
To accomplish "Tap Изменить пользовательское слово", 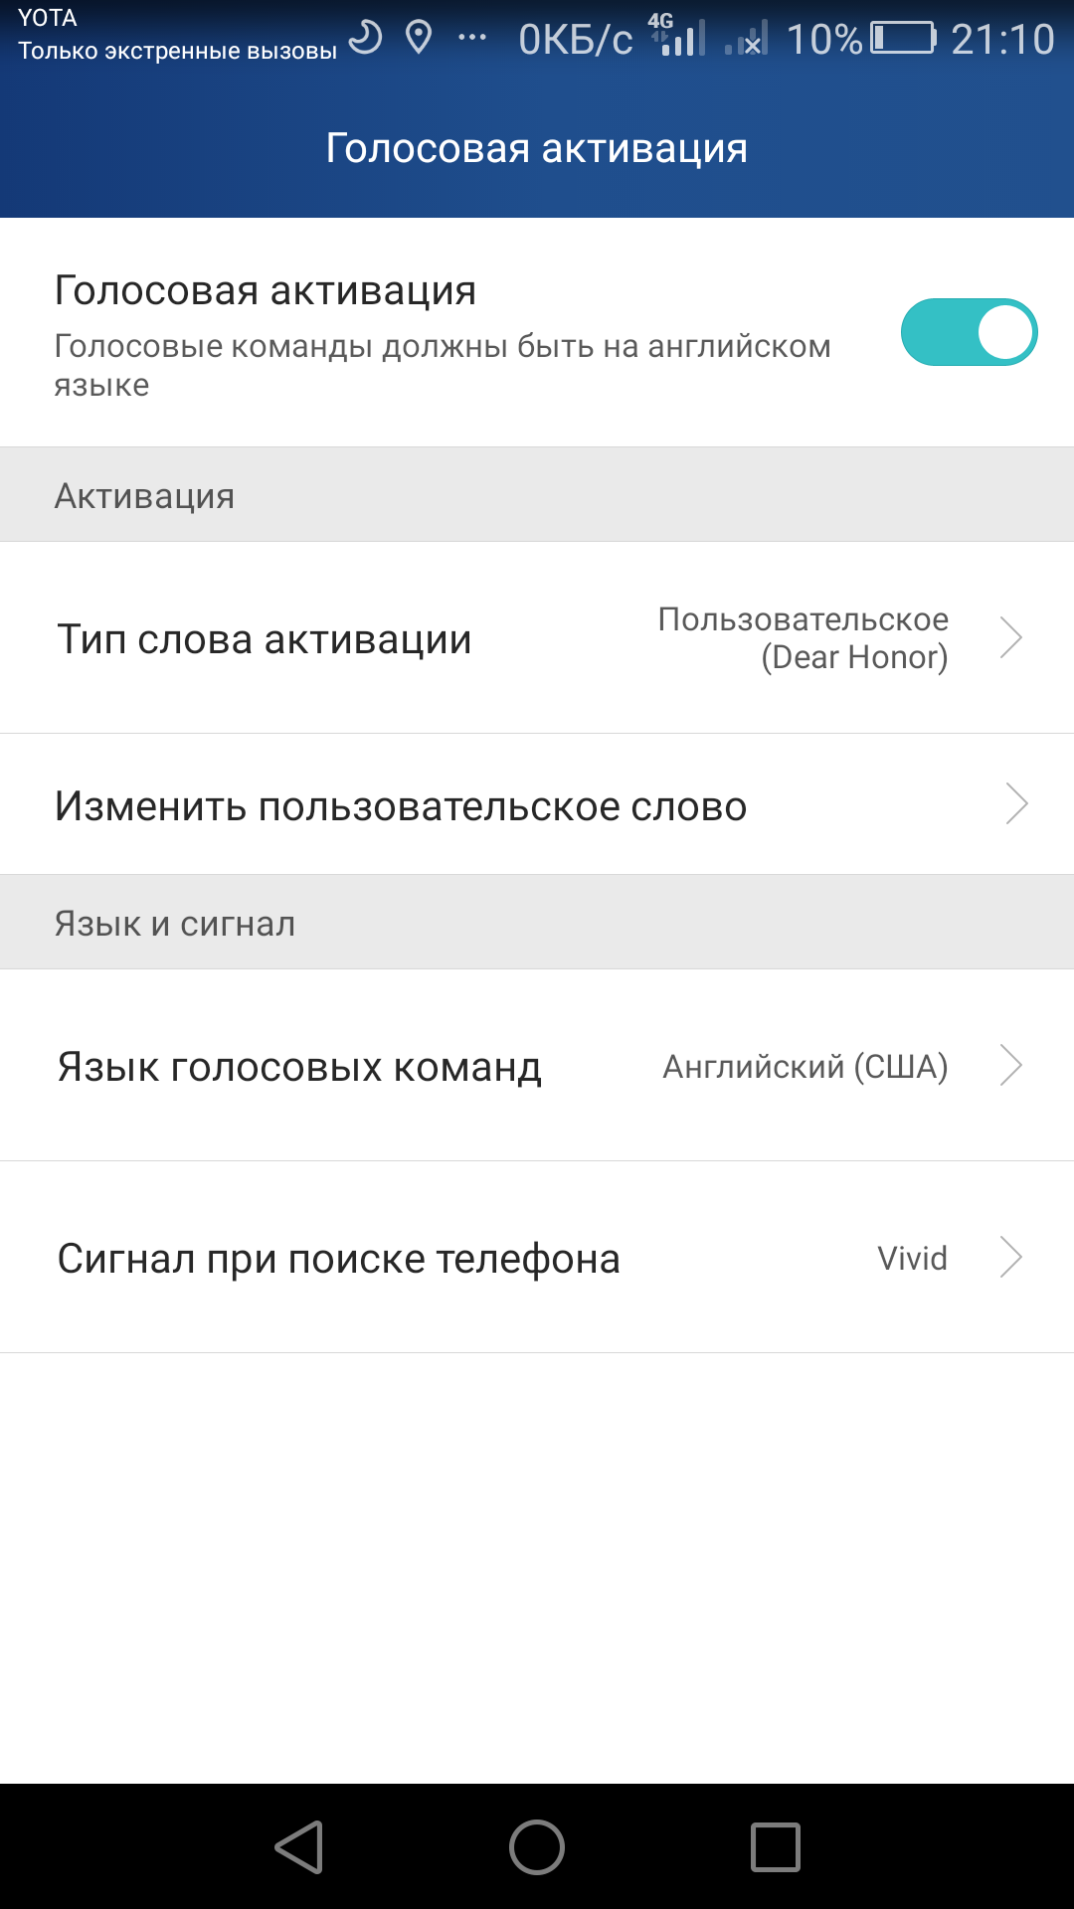I will tap(401, 805).
